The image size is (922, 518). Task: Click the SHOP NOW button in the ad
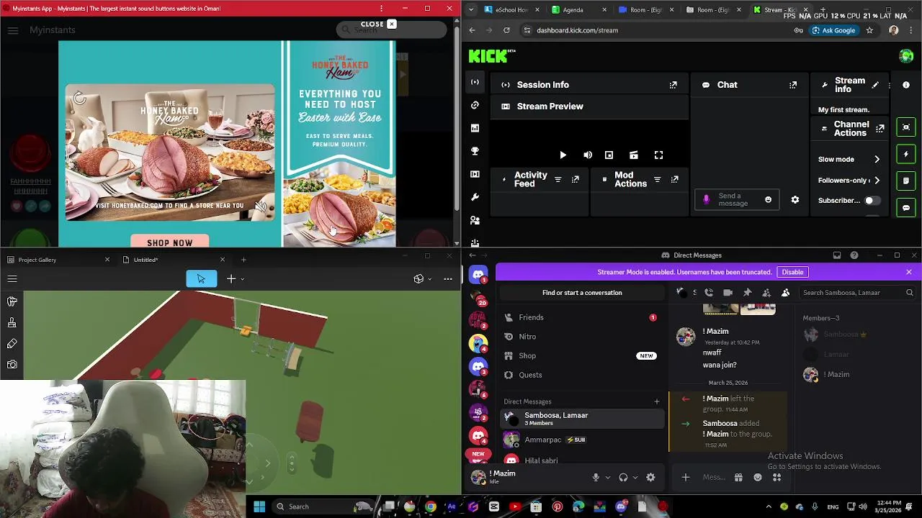(170, 242)
